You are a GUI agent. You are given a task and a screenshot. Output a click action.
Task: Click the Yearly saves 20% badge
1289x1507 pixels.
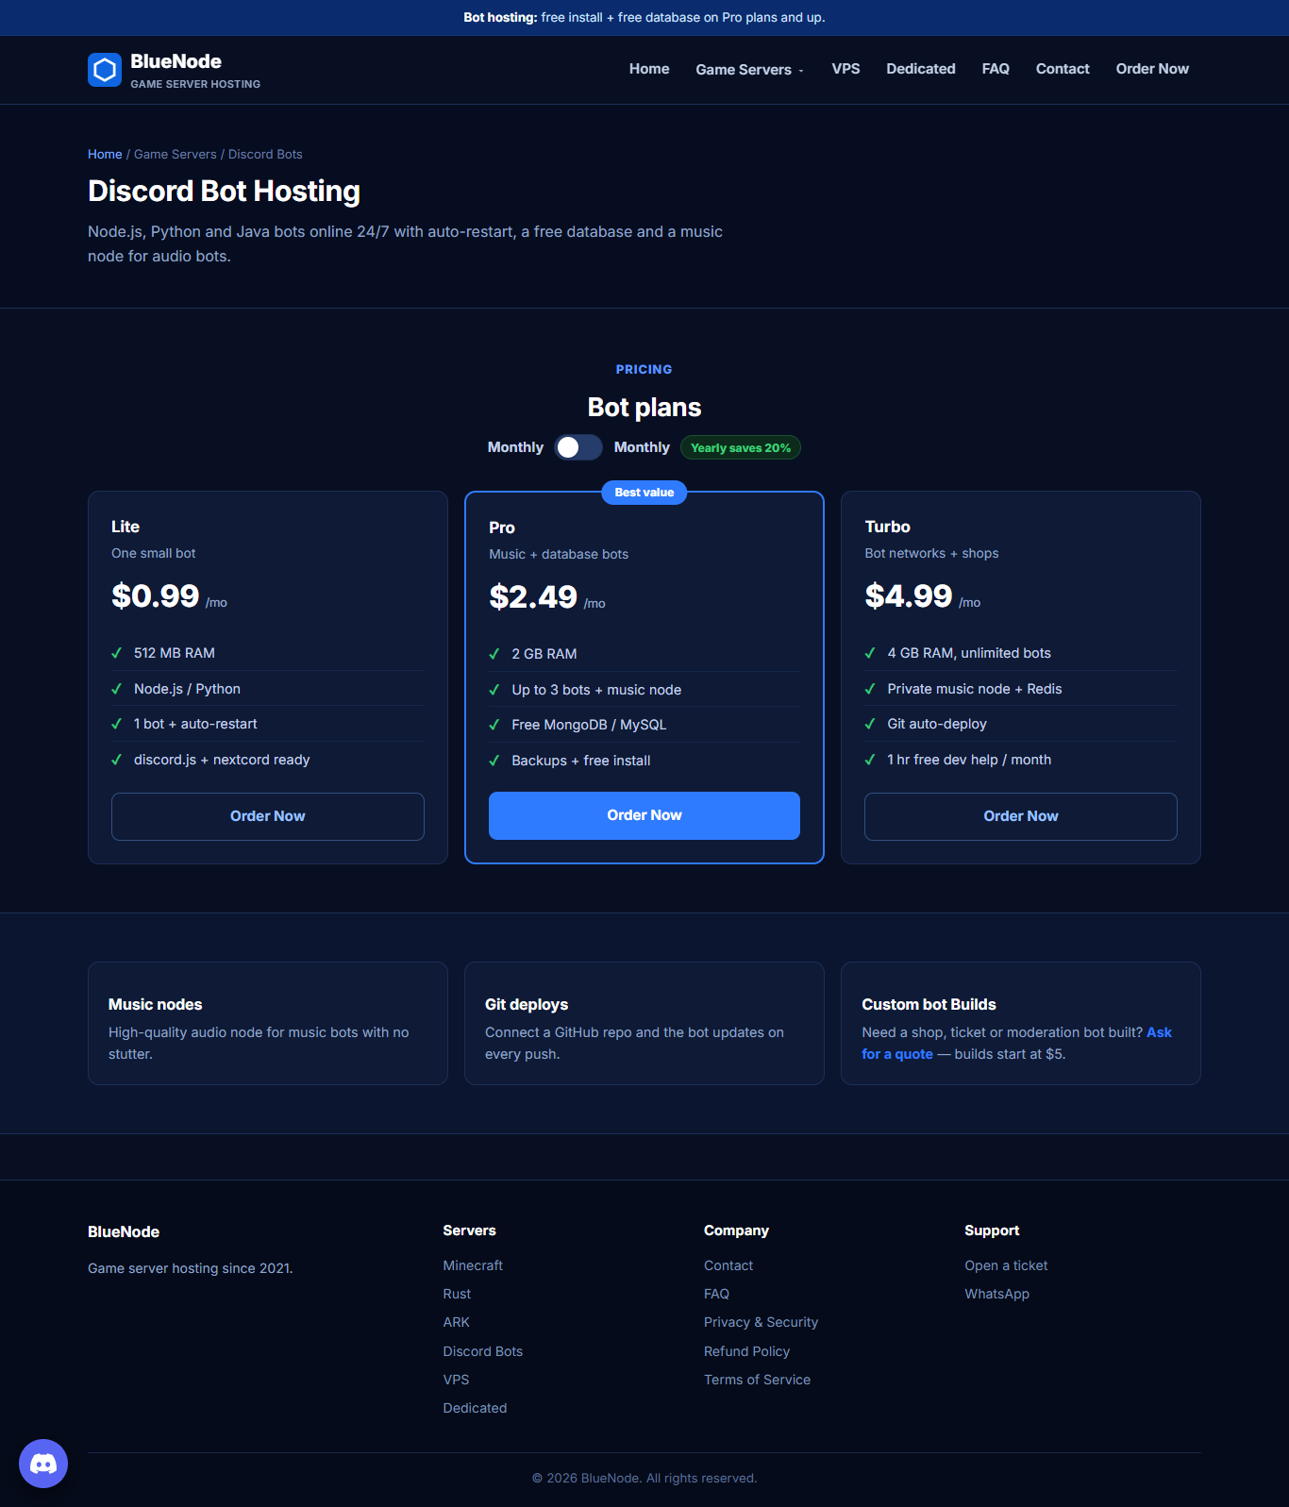[741, 447]
